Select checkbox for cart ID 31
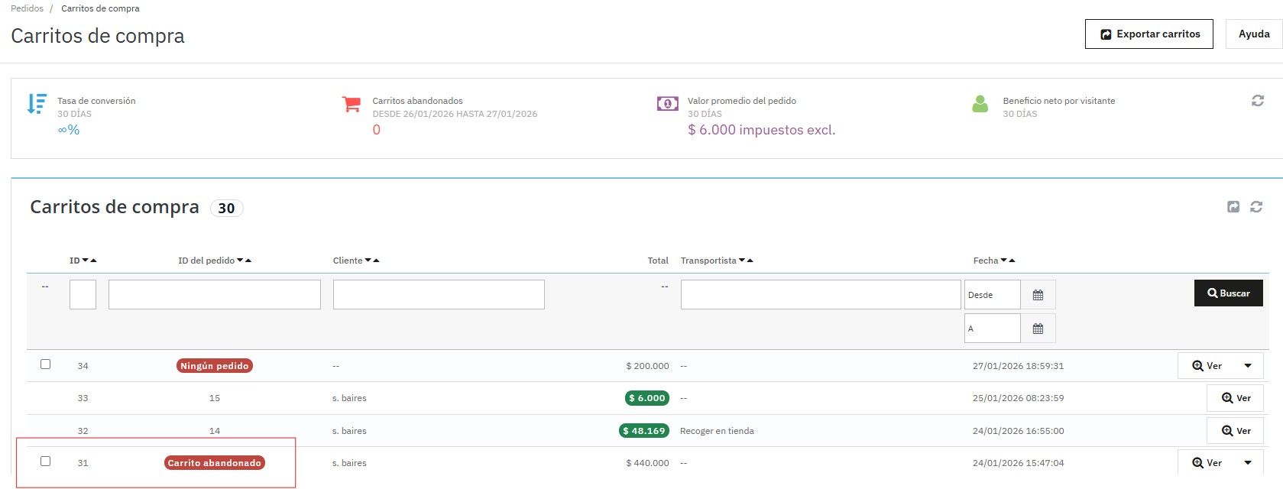The image size is (1283, 489). (x=46, y=461)
